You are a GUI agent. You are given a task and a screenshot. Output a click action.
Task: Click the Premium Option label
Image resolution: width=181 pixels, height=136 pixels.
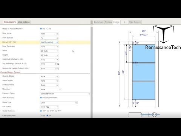(9, 93)
